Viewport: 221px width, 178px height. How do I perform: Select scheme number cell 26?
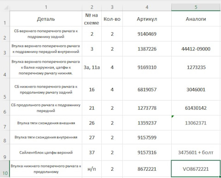(x=92, y=123)
